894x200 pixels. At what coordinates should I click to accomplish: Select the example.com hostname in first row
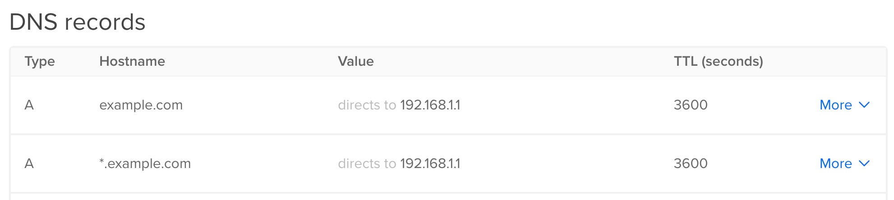click(x=141, y=105)
